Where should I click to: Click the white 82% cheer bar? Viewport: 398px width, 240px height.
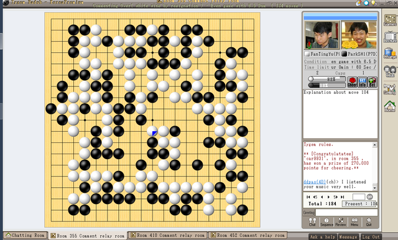pyautogui.click(x=326, y=79)
